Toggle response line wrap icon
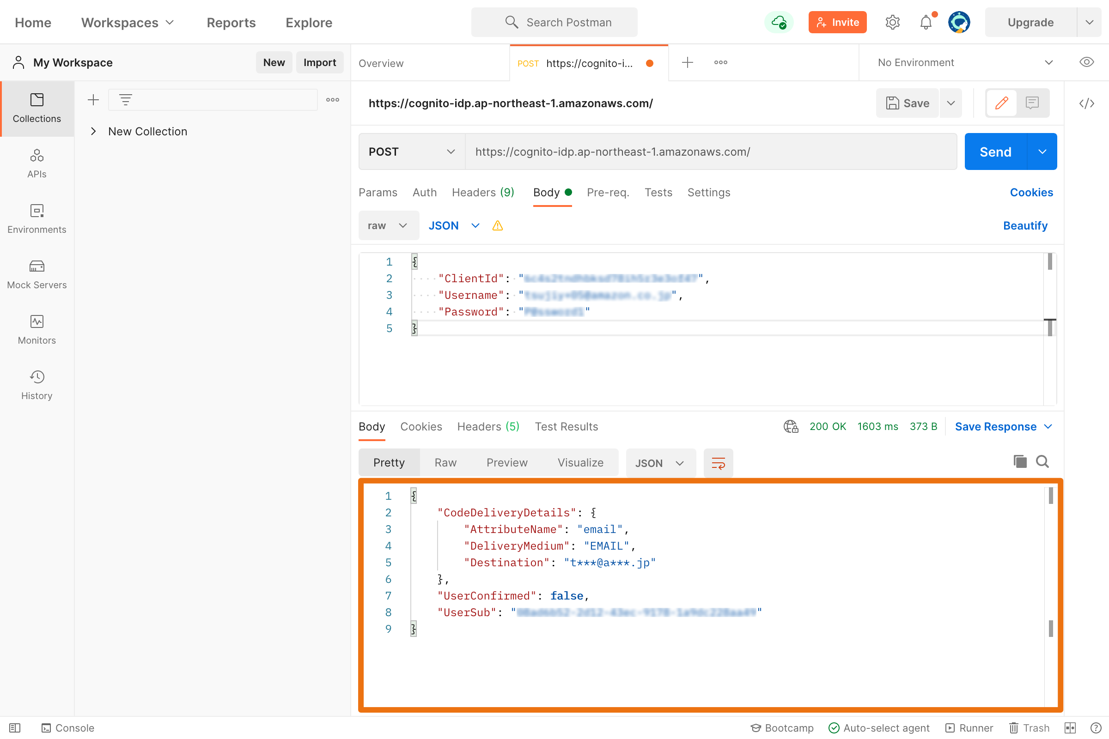This screenshot has width=1109, height=739. coord(718,463)
